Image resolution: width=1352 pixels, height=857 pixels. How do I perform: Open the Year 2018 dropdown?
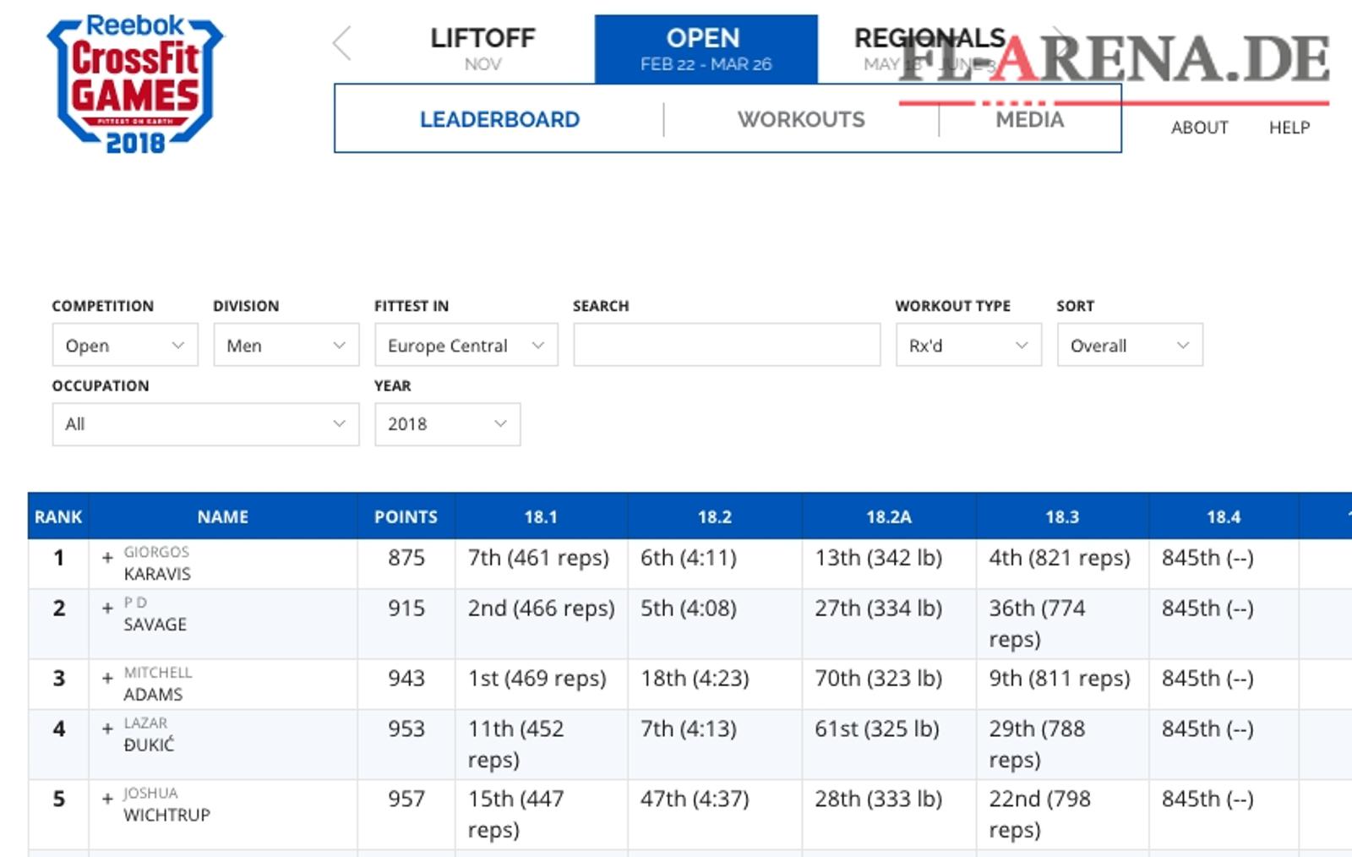(x=447, y=424)
